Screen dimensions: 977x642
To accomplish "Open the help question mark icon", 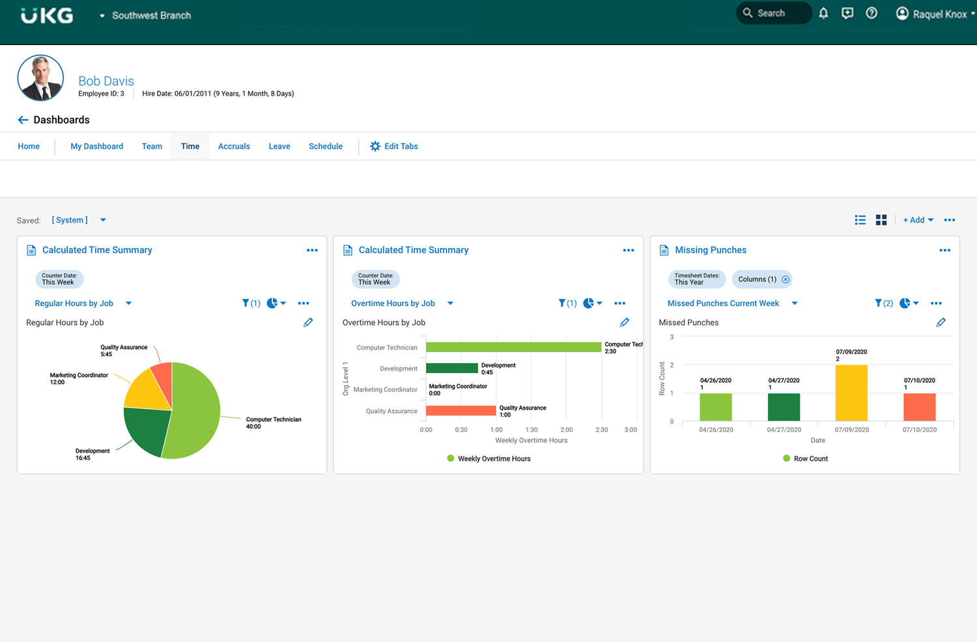I will click(x=871, y=13).
